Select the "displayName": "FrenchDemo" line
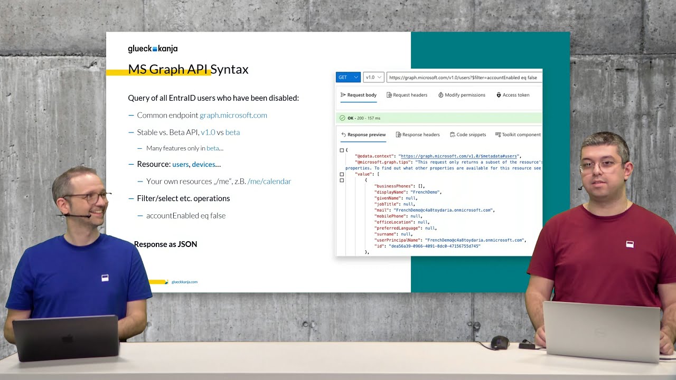676x380 pixels. pyautogui.click(x=408, y=192)
